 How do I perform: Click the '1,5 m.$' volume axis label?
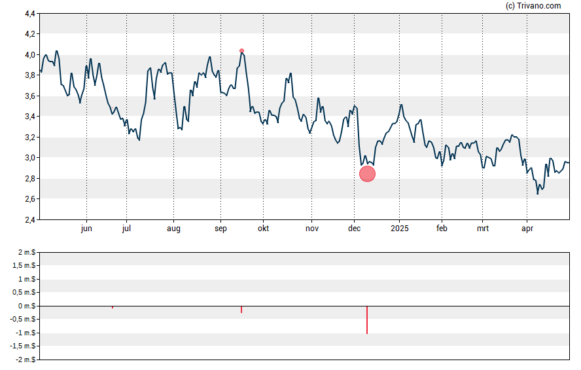[24, 265]
